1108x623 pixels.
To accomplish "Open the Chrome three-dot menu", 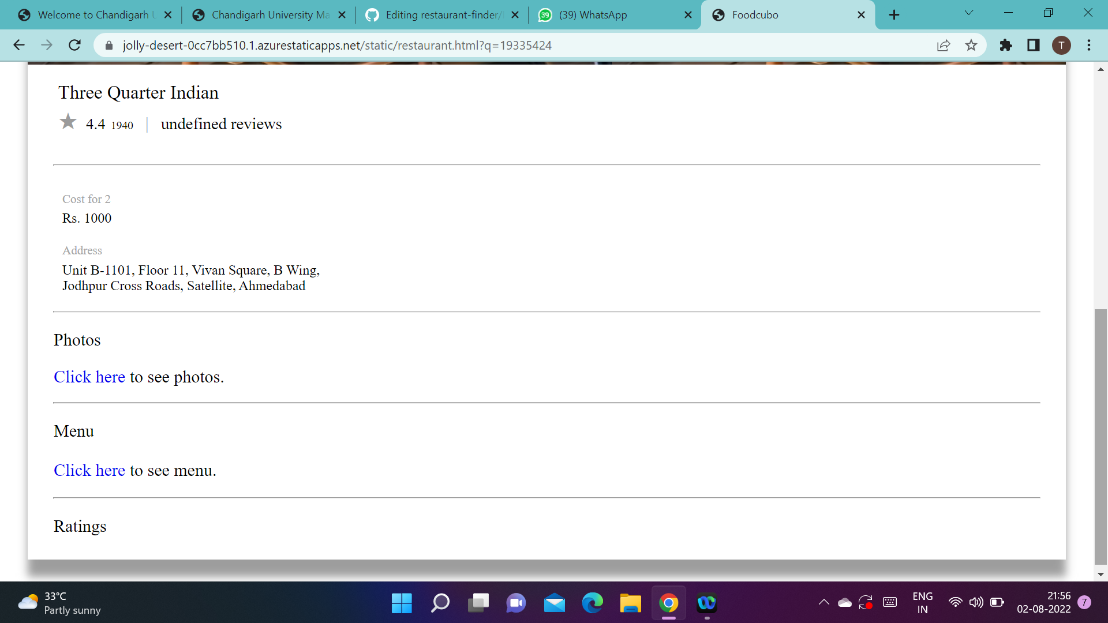I will tap(1089, 45).
